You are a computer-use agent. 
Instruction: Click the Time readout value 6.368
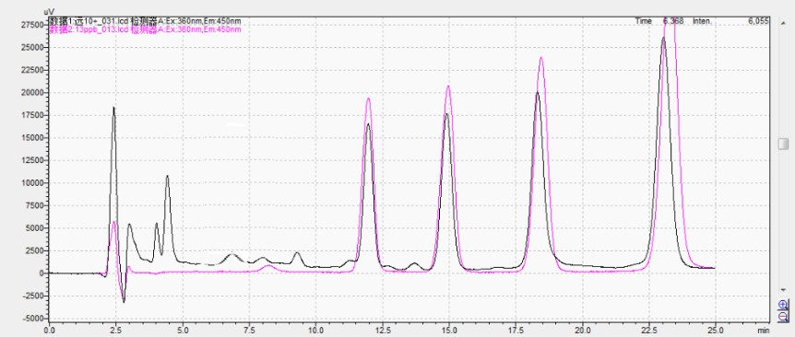click(x=673, y=21)
